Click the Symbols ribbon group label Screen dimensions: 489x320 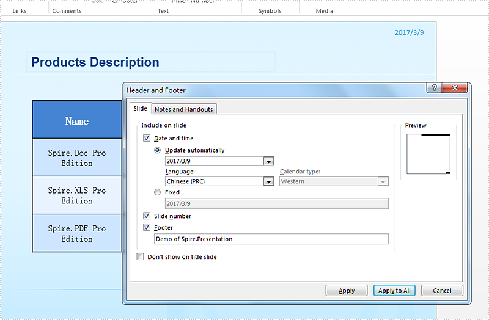click(x=270, y=11)
